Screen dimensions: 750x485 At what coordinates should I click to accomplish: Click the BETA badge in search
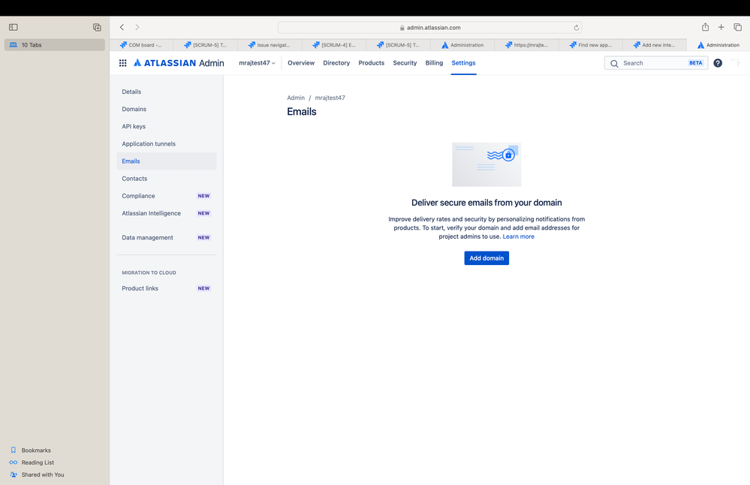click(x=695, y=63)
